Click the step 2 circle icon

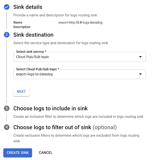tap(7, 35)
